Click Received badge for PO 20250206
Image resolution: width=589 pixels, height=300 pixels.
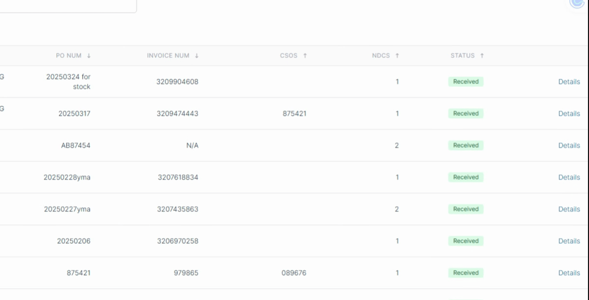click(x=466, y=241)
